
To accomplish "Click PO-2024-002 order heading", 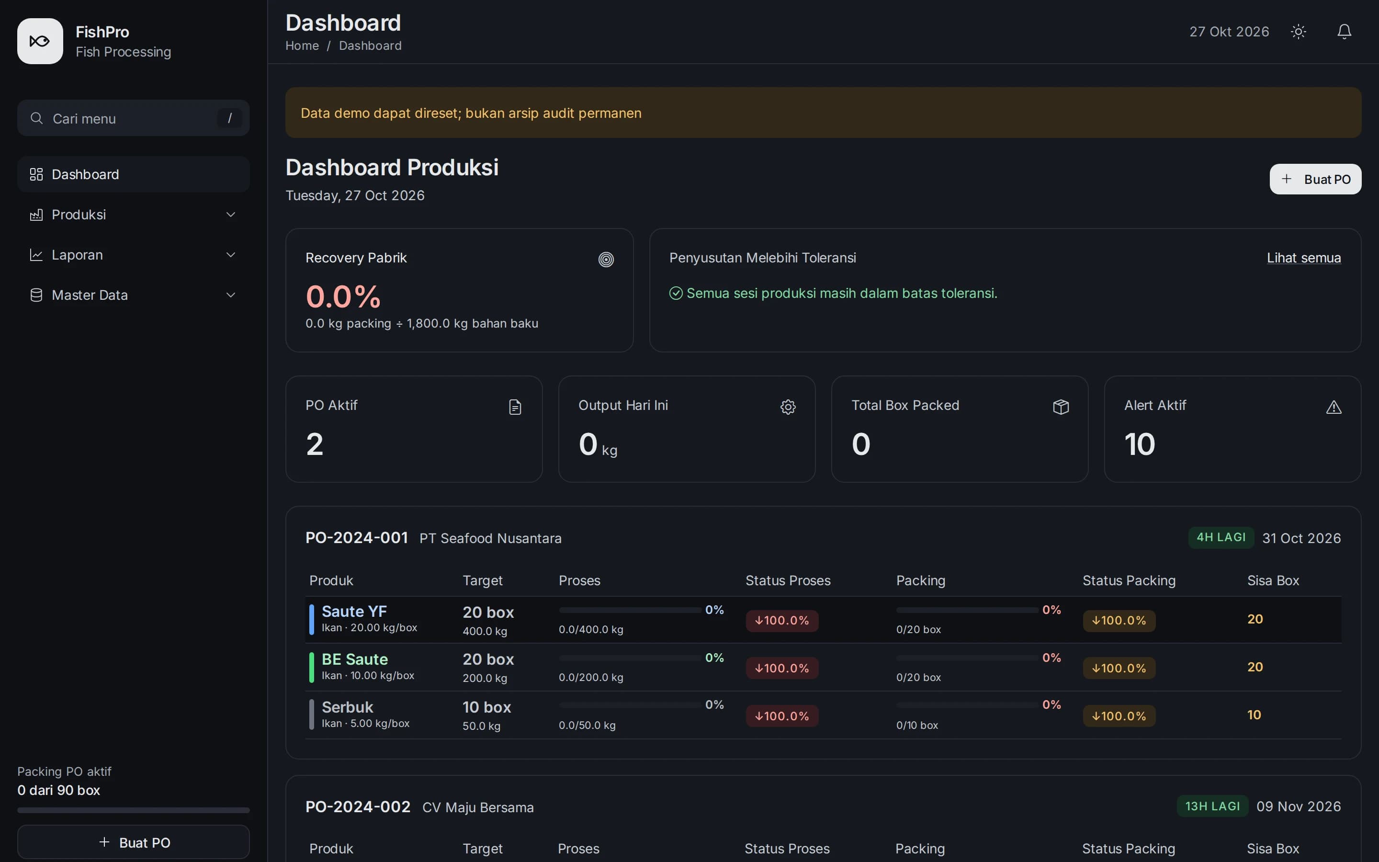I will [x=358, y=807].
